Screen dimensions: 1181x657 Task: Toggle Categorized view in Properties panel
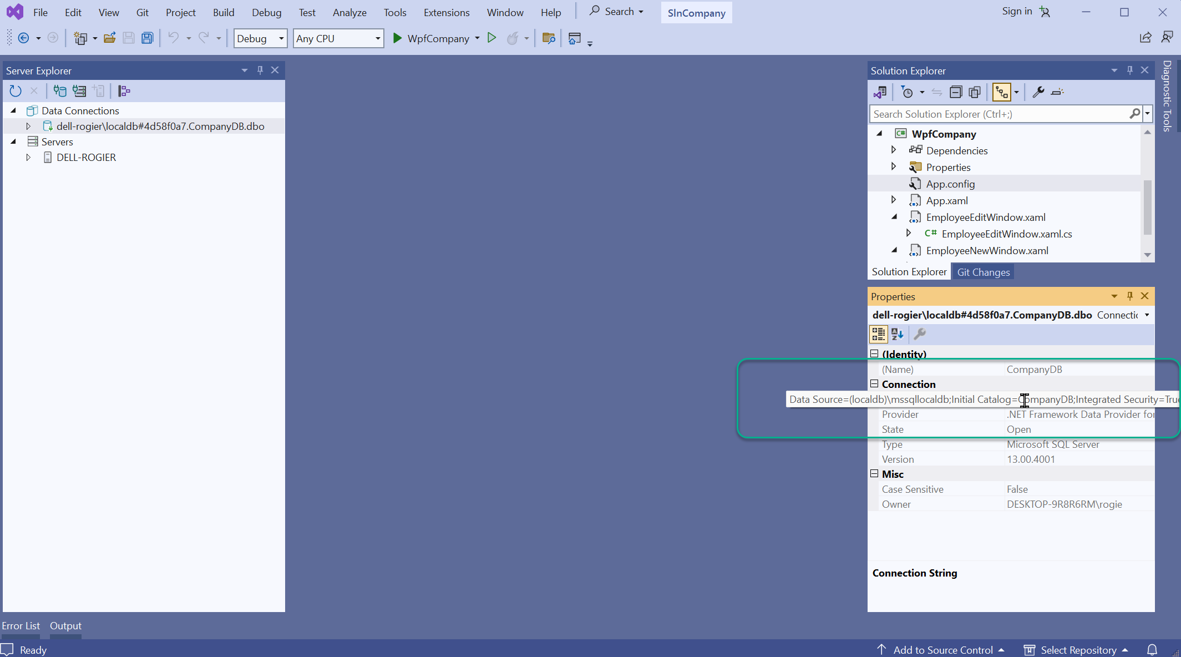pyautogui.click(x=878, y=334)
